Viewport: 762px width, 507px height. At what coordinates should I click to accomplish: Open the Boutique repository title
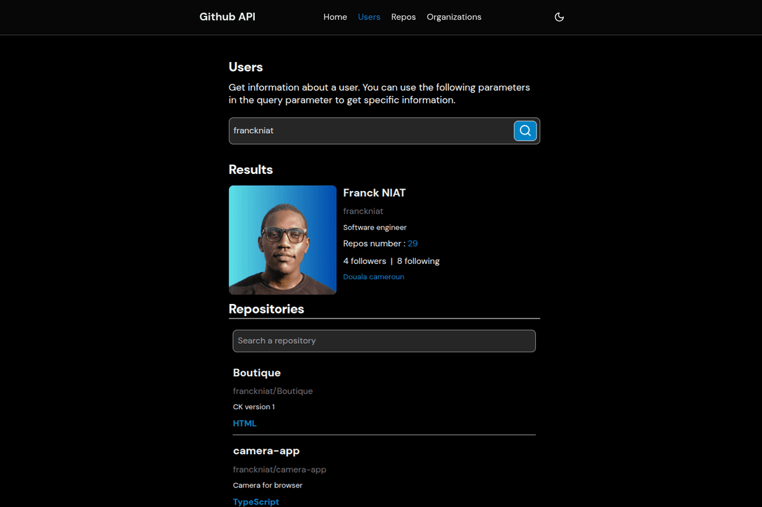tap(257, 373)
